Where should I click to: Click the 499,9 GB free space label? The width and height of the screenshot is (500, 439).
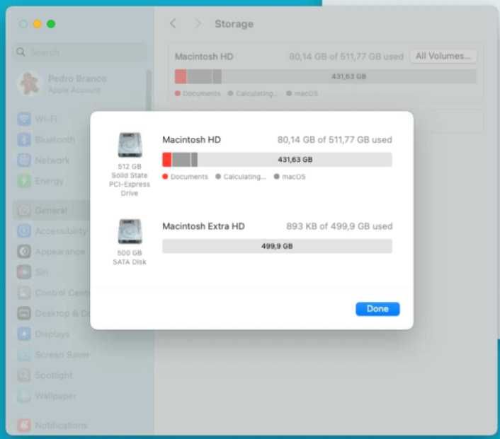click(x=277, y=246)
